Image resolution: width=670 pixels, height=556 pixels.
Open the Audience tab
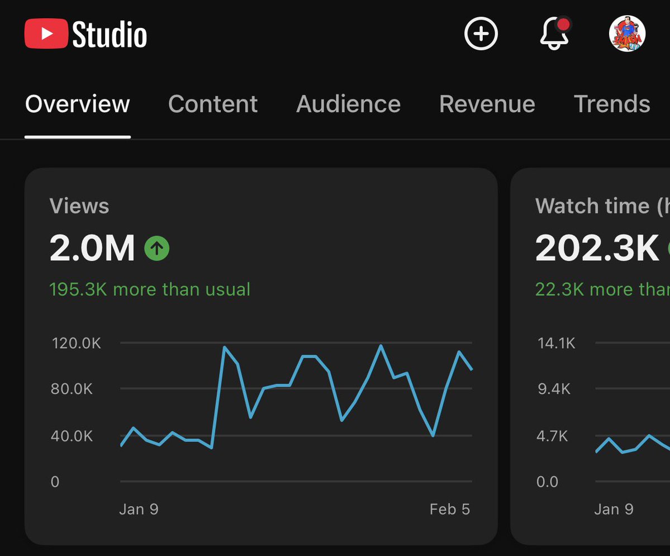tap(348, 104)
